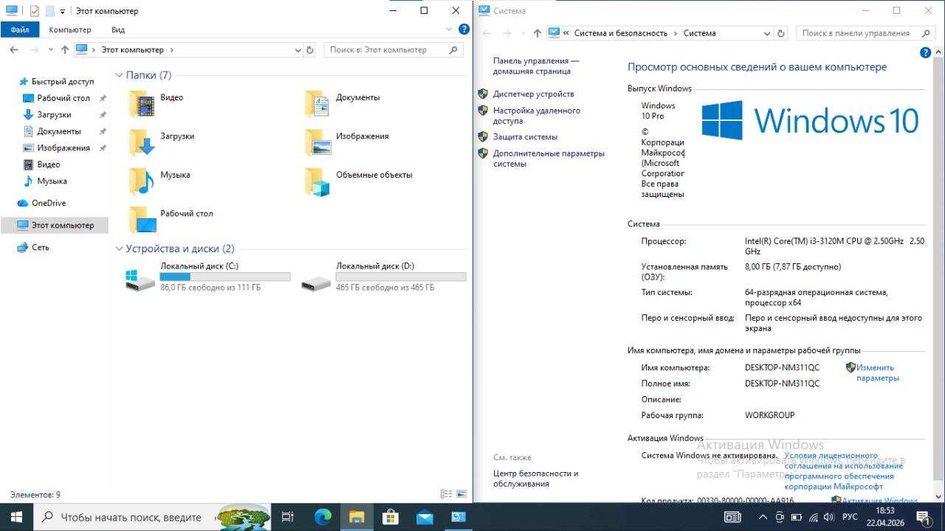Expand the Explorer ribbon chevron
Viewport: 945px width, 531px height.
[448, 29]
